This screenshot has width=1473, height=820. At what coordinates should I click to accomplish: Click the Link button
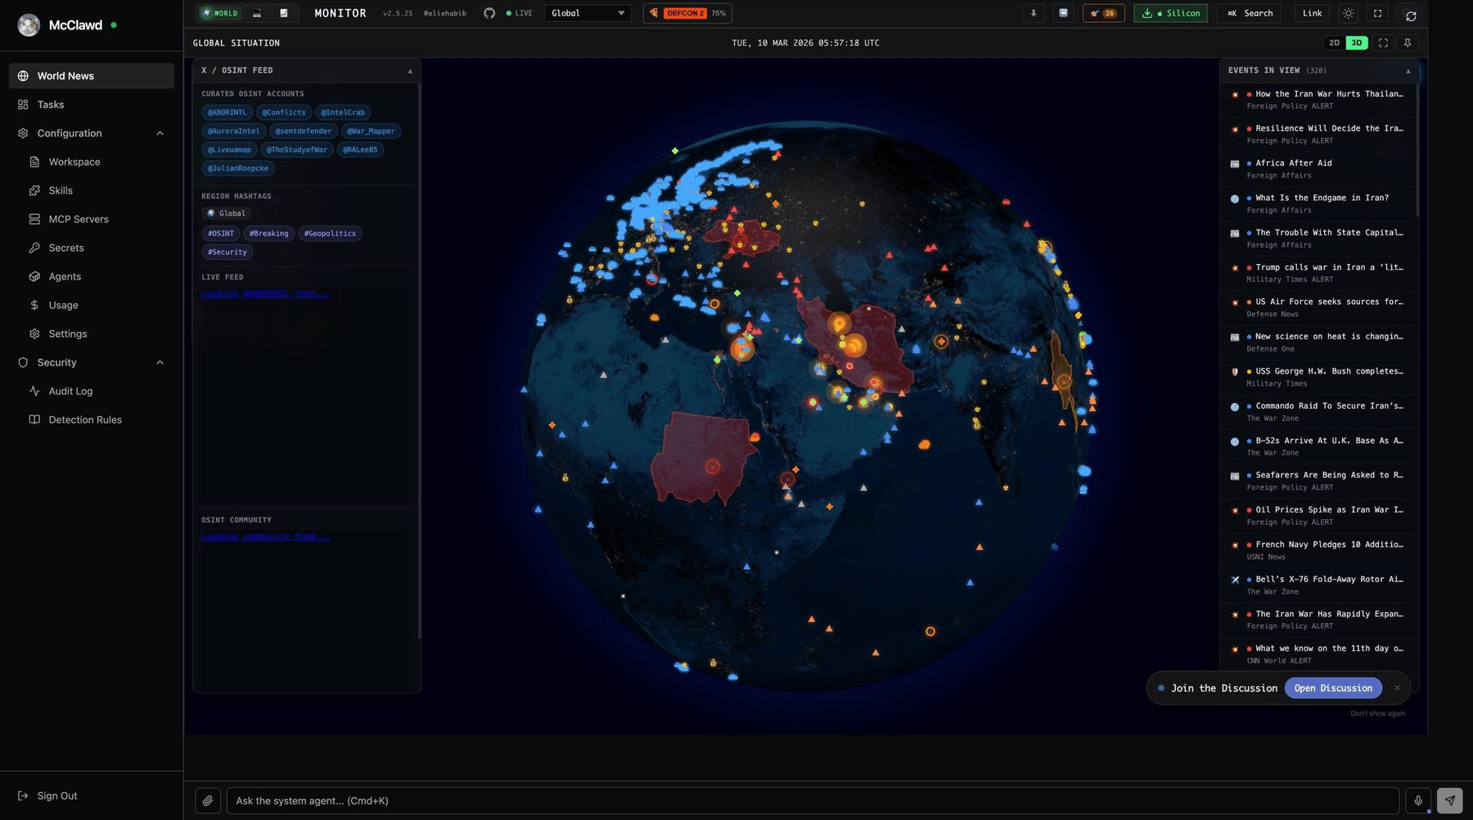[x=1312, y=13]
